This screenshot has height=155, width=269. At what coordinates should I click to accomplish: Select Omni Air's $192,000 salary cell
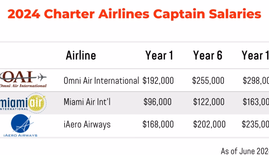pos(158,81)
